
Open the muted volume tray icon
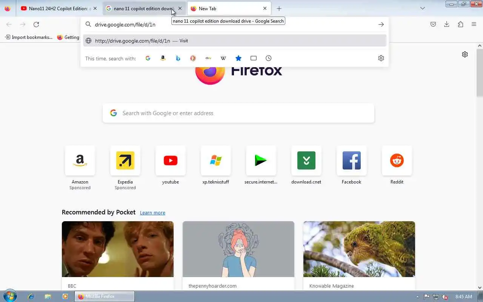click(x=445, y=297)
